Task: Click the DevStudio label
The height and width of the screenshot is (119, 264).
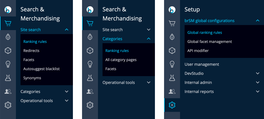Action: pyautogui.click(x=194, y=73)
